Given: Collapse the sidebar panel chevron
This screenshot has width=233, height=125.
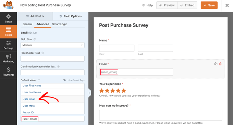Looking at the screenshot, I should [89, 93].
